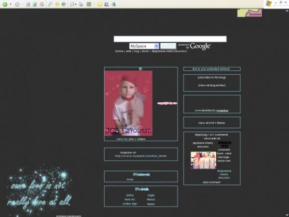Open view all blog entries link

click(x=212, y=85)
